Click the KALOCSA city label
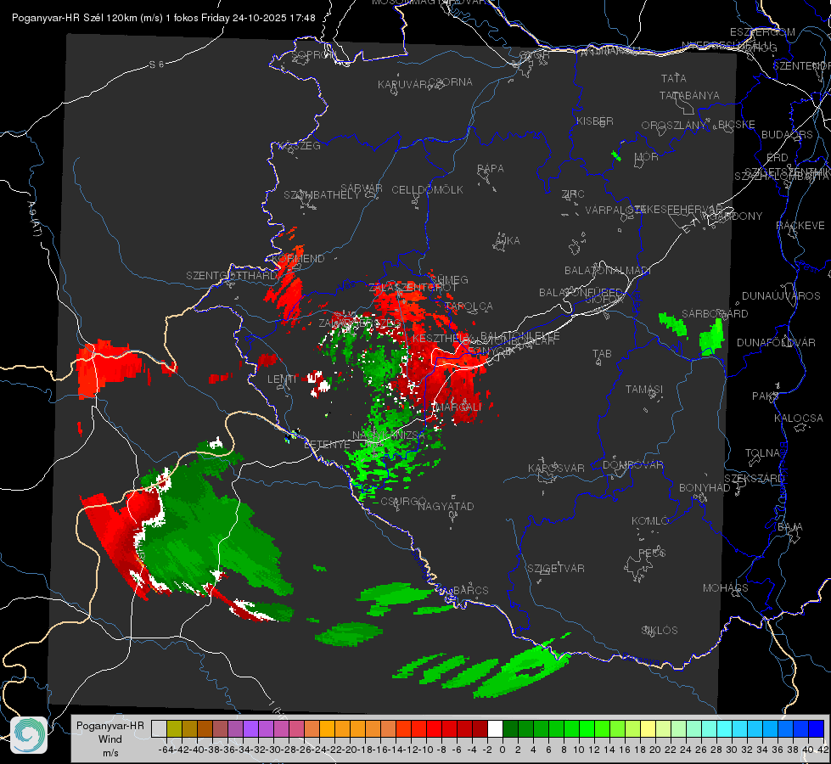 pos(798,419)
